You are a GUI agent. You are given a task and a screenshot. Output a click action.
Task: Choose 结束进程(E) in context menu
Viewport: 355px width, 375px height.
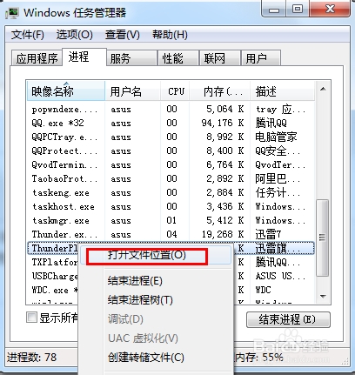click(135, 281)
